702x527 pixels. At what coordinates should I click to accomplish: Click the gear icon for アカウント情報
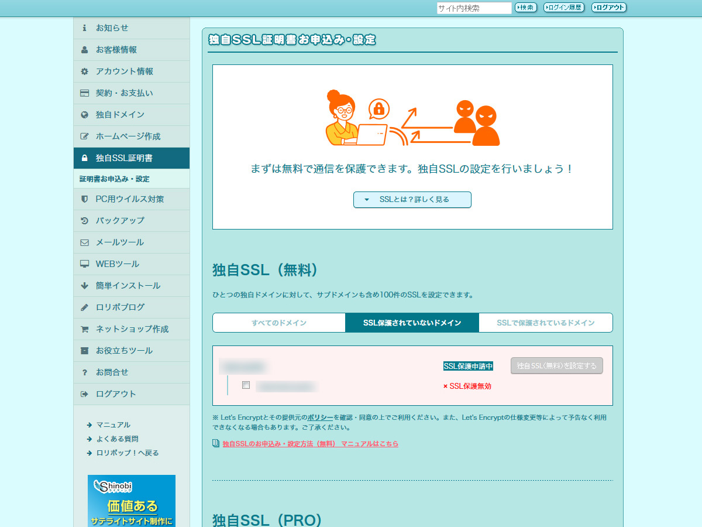[x=84, y=71]
